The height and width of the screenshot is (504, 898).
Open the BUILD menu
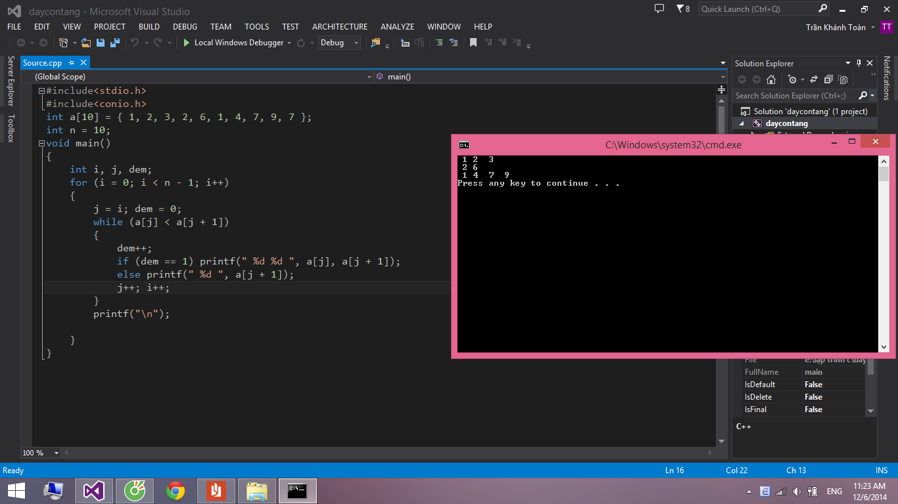pyautogui.click(x=149, y=27)
